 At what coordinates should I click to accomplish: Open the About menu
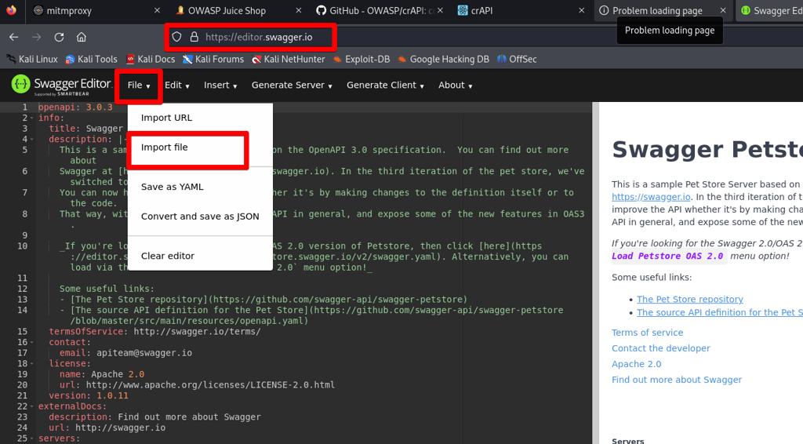tap(456, 85)
